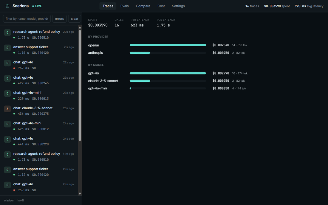Click the openai provider cost bar
Image resolution: width=328 pixels, height=205 pixels.
point(168,45)
